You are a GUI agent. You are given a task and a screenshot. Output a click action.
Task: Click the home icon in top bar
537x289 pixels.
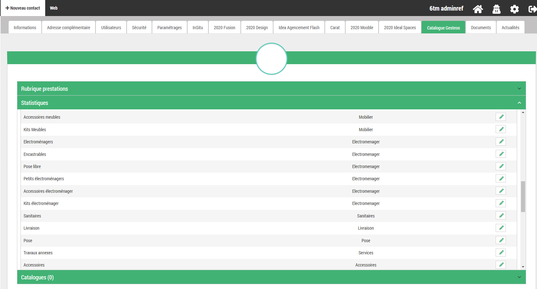point(478,9)
